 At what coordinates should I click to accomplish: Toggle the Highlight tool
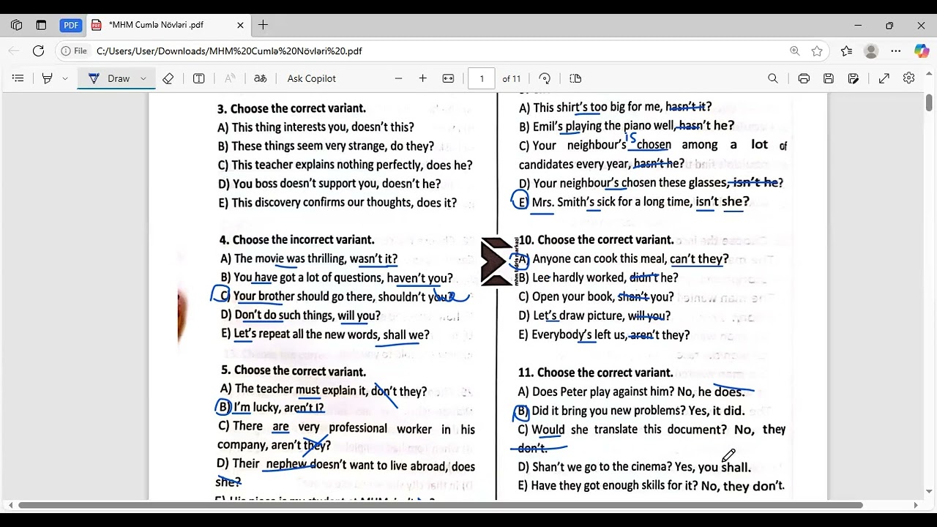coord(48,78)
